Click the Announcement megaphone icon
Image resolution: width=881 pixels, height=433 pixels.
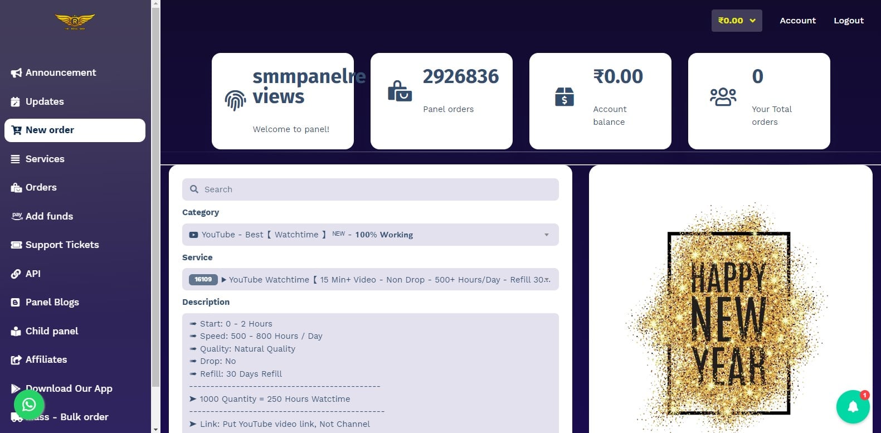pos(16,73)
